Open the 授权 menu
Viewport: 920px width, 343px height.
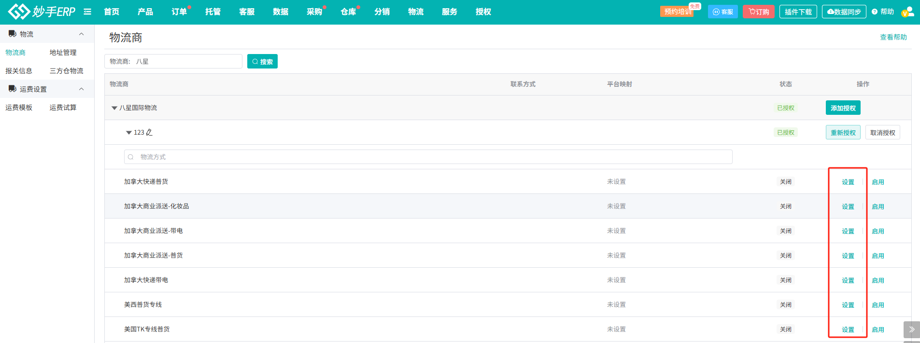pos(483,12)
